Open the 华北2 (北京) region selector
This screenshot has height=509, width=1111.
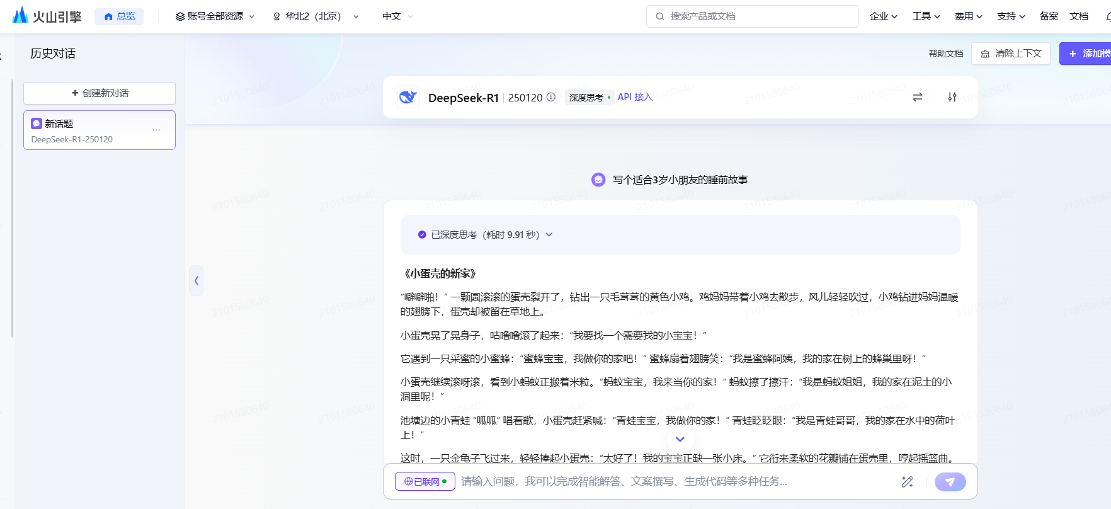316,16
